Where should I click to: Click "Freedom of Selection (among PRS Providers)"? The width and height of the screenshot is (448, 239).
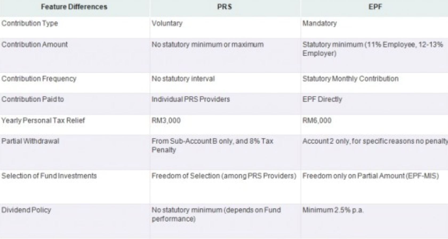click(224, 176)
